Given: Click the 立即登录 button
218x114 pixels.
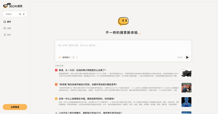Looking at the screenshot, I should coord(15,107).
